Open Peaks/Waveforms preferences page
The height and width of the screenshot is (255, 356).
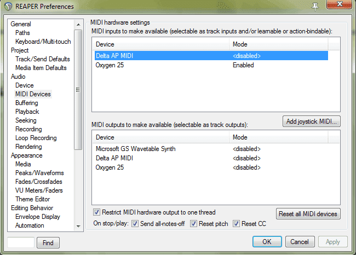[x=39, y=173]
